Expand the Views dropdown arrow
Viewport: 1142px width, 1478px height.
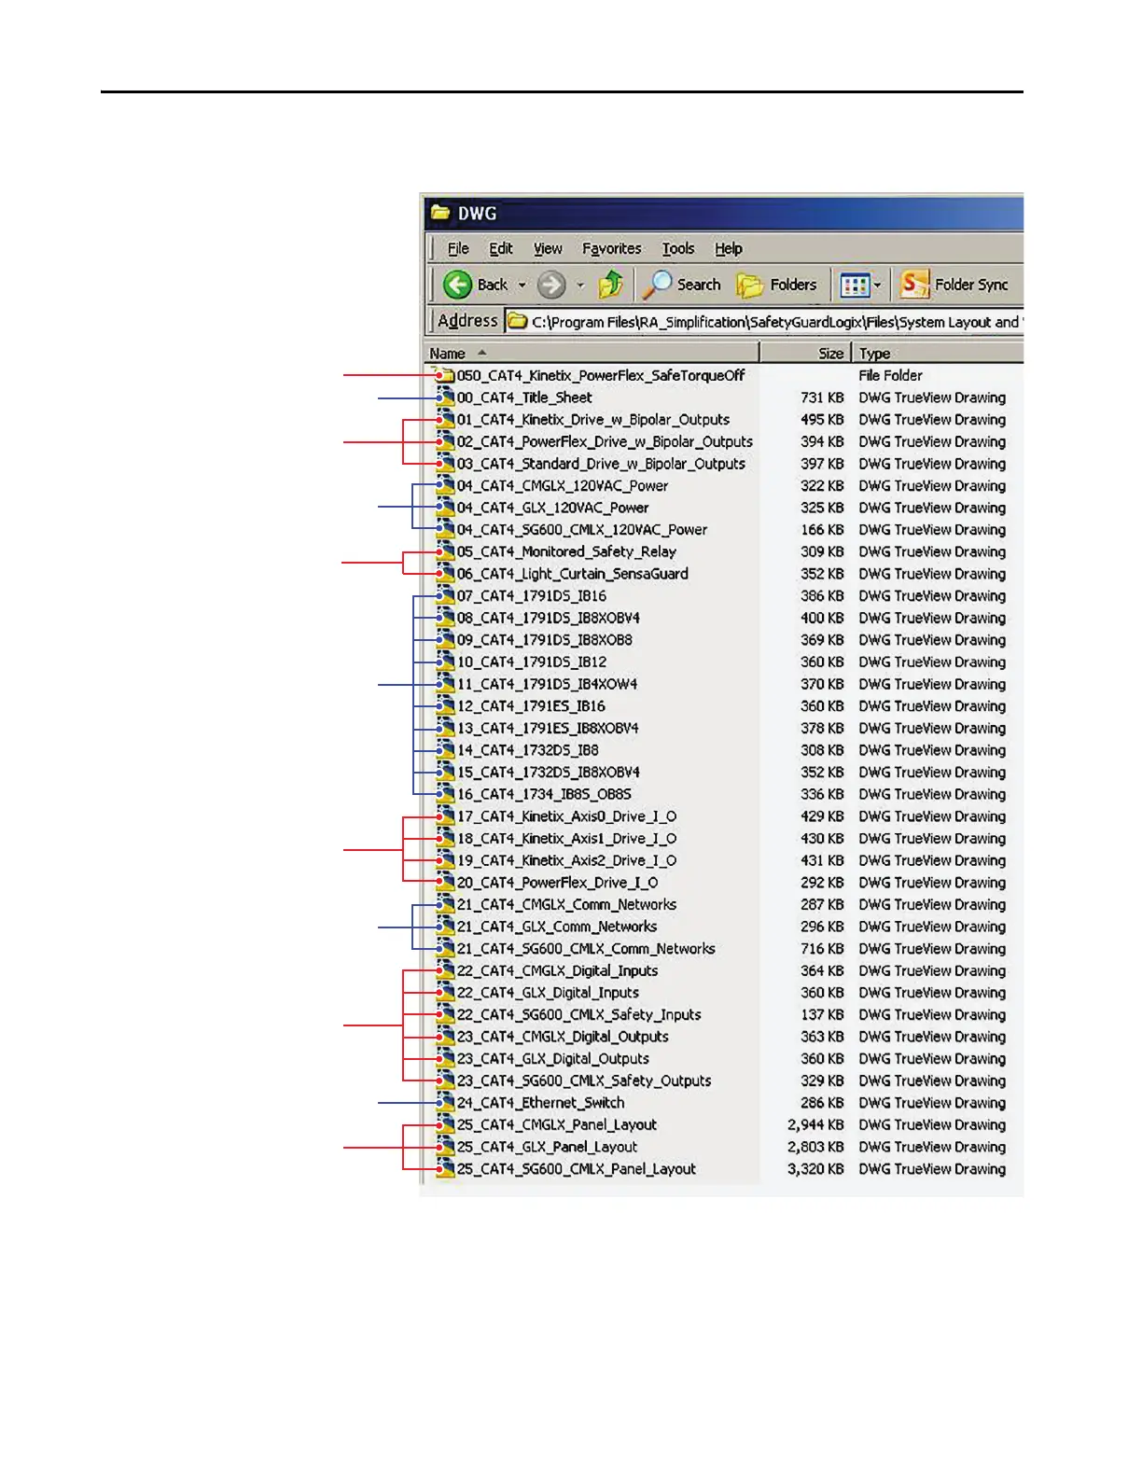point(877,285)
